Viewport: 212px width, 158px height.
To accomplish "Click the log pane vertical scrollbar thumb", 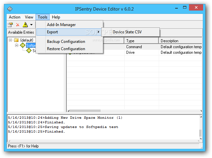I will pyautogui.click(x=200, y=133).
